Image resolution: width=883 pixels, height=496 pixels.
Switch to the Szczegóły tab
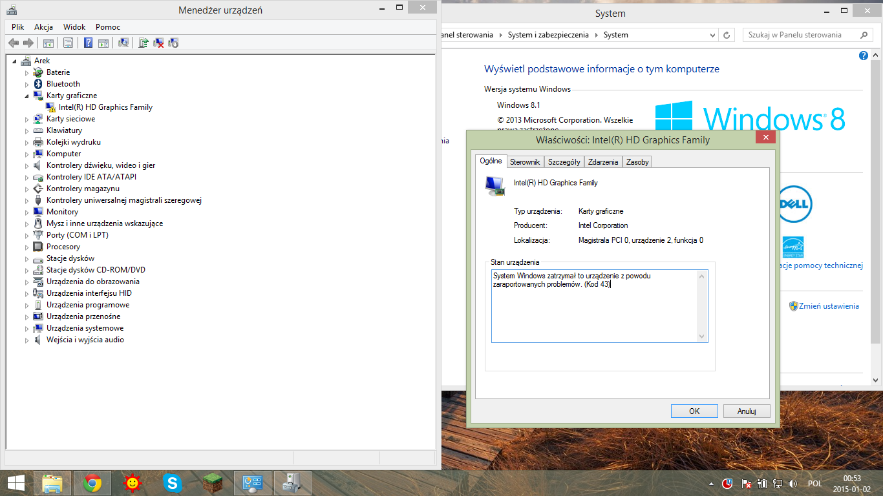[564, 162]
